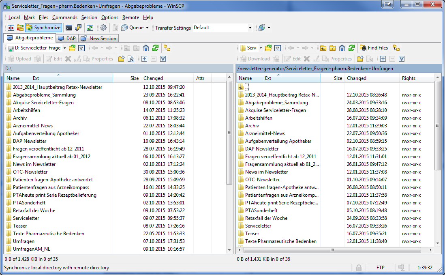Refresh the remote panel directory

coord(351,48)
